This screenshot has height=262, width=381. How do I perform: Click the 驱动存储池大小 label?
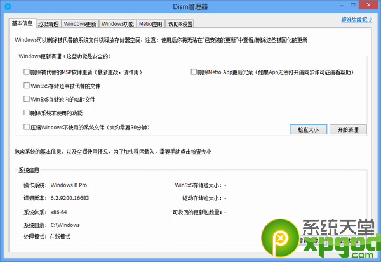202,199
